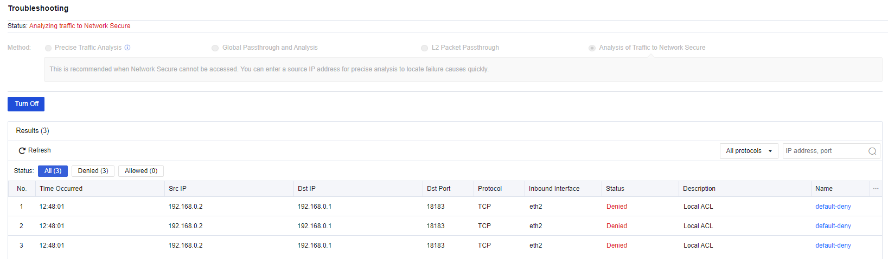The width and height of the screenshot is (888, 259).
Task: Click the info icon beside Precise Traffic Analysis
Action: (127, 48)
